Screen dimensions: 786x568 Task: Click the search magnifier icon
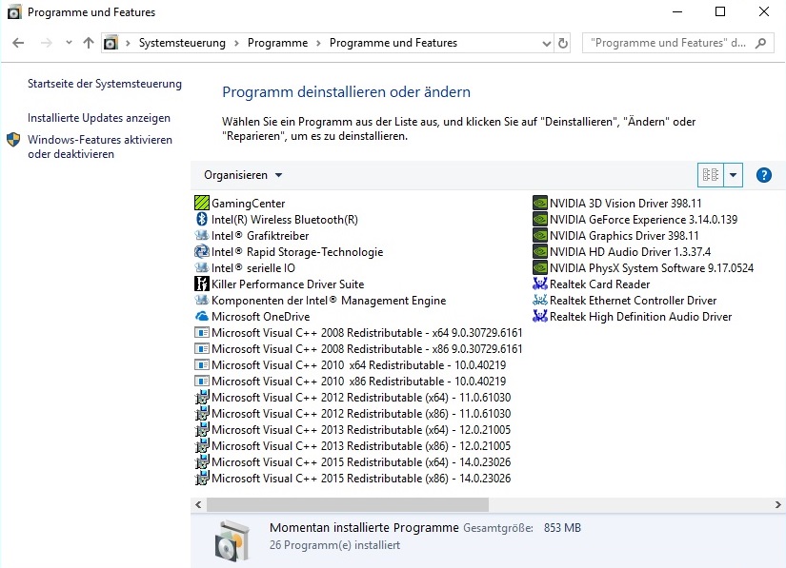[x=761, y=43]
